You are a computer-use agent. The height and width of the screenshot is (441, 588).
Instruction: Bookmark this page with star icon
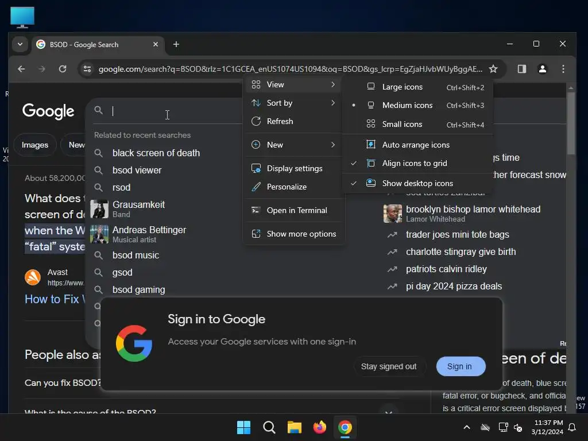click(493, 69)
